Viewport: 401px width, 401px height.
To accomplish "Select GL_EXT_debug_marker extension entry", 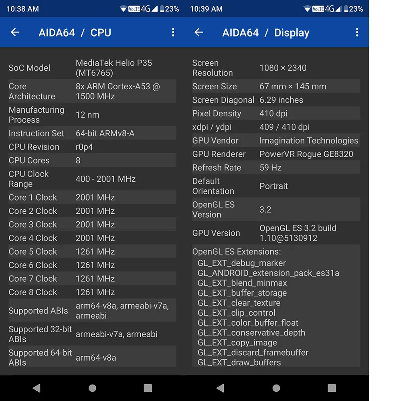I will 242,263.
